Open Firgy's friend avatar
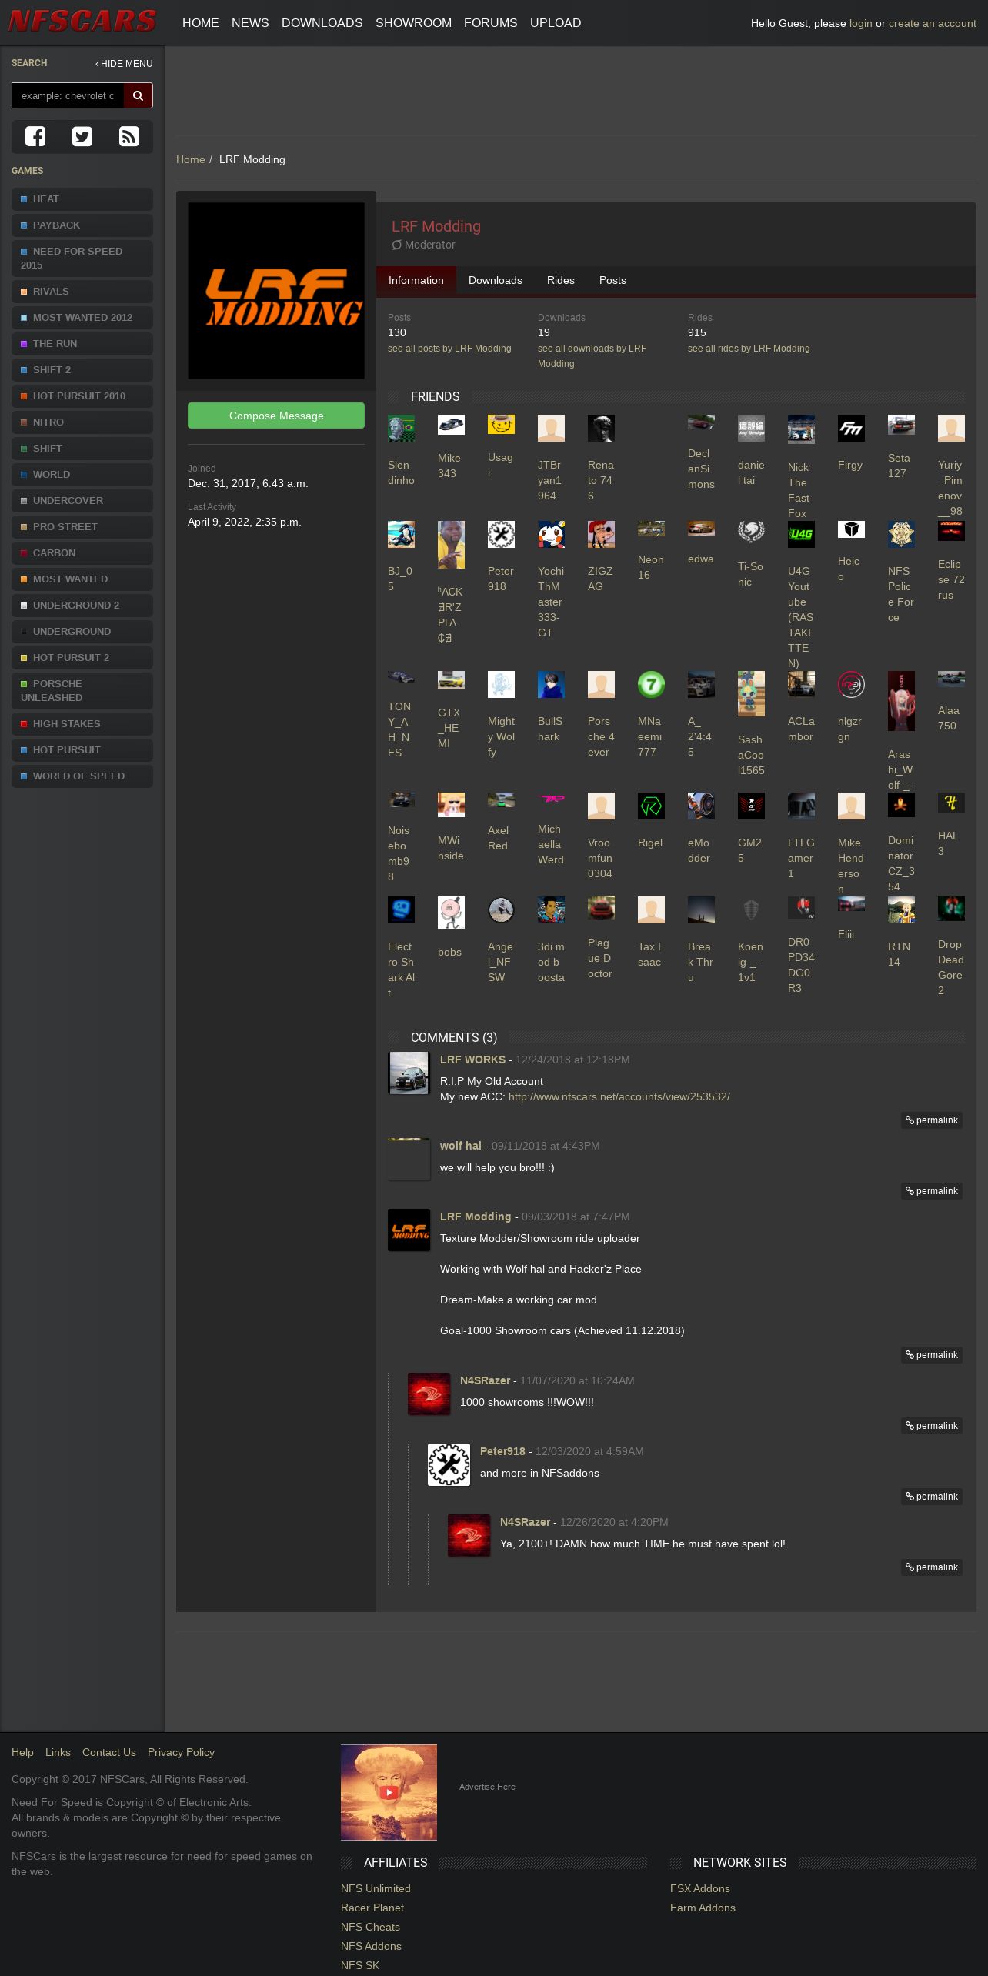Image resolution: width=988 pixels, height=1976 pixels. point(851,428)
